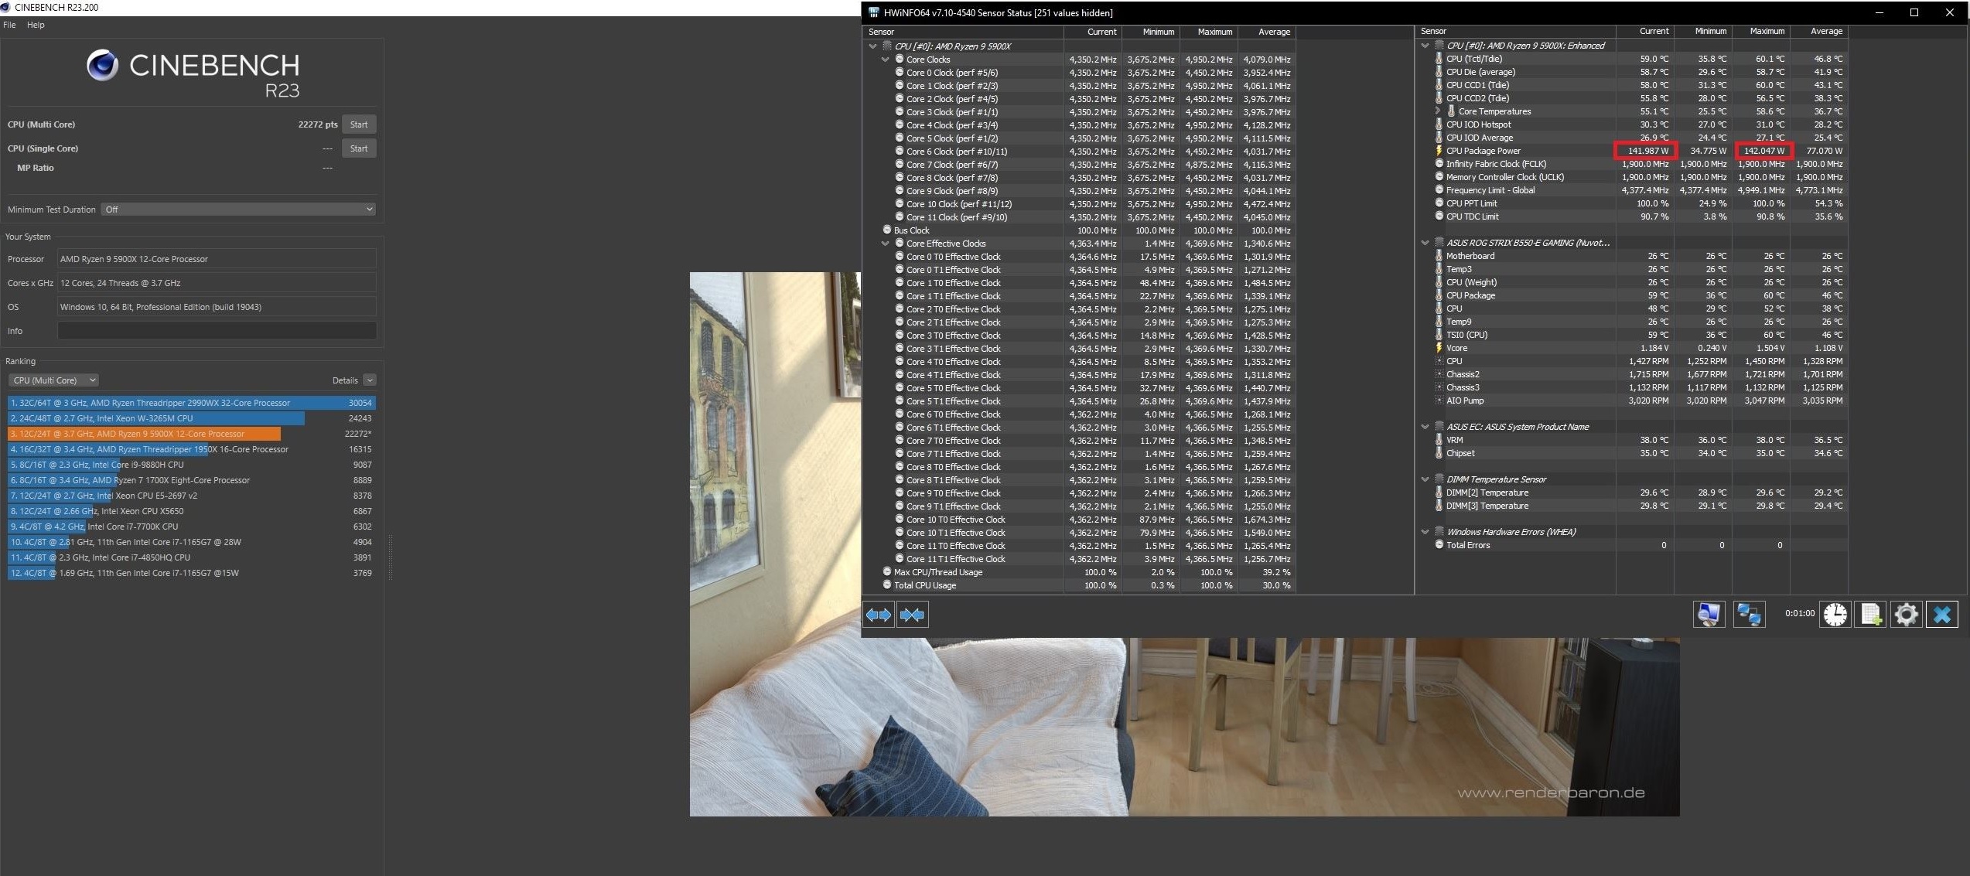Expand the Core Temperatures sensor row
1970x876 pixels.
tap(1437, 111)
